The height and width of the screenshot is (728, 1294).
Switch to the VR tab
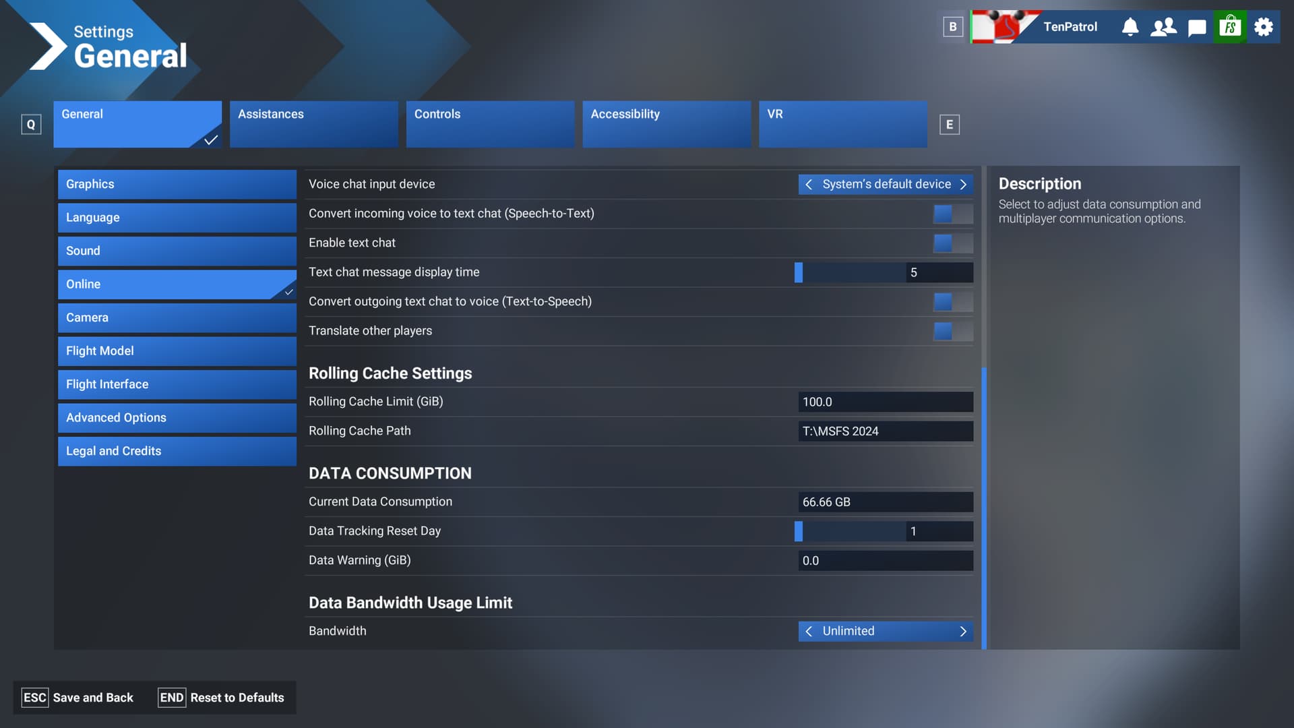click(843, 124)
